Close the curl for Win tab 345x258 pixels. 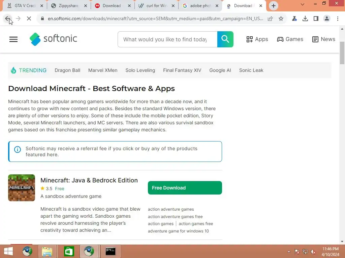tap(173, 6)
